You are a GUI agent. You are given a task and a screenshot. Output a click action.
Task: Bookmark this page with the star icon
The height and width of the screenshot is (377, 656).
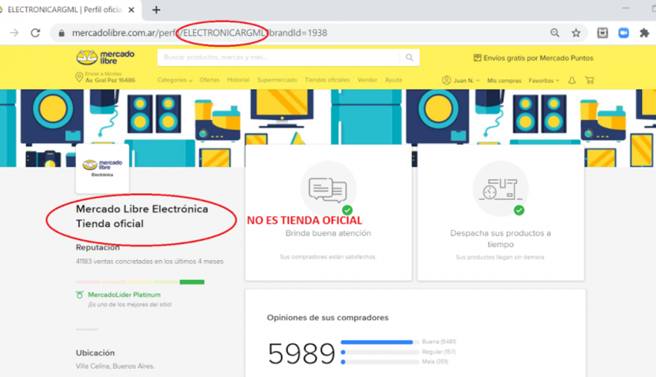pos(576,33)
